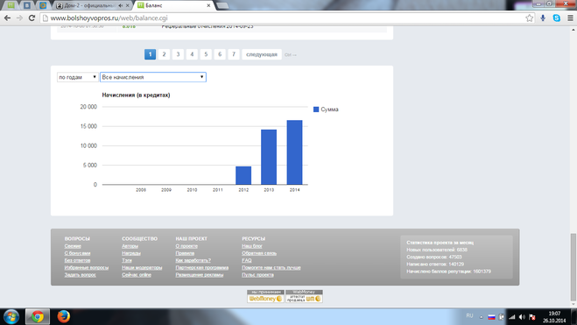This screenshot has width=577, height=325.
Task: Open the Windows Start menu
Action: [11, 316]
